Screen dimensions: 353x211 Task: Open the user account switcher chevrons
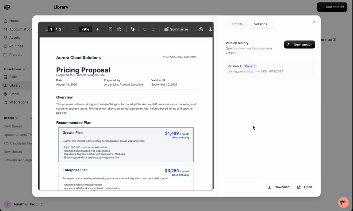pos(42,204)
